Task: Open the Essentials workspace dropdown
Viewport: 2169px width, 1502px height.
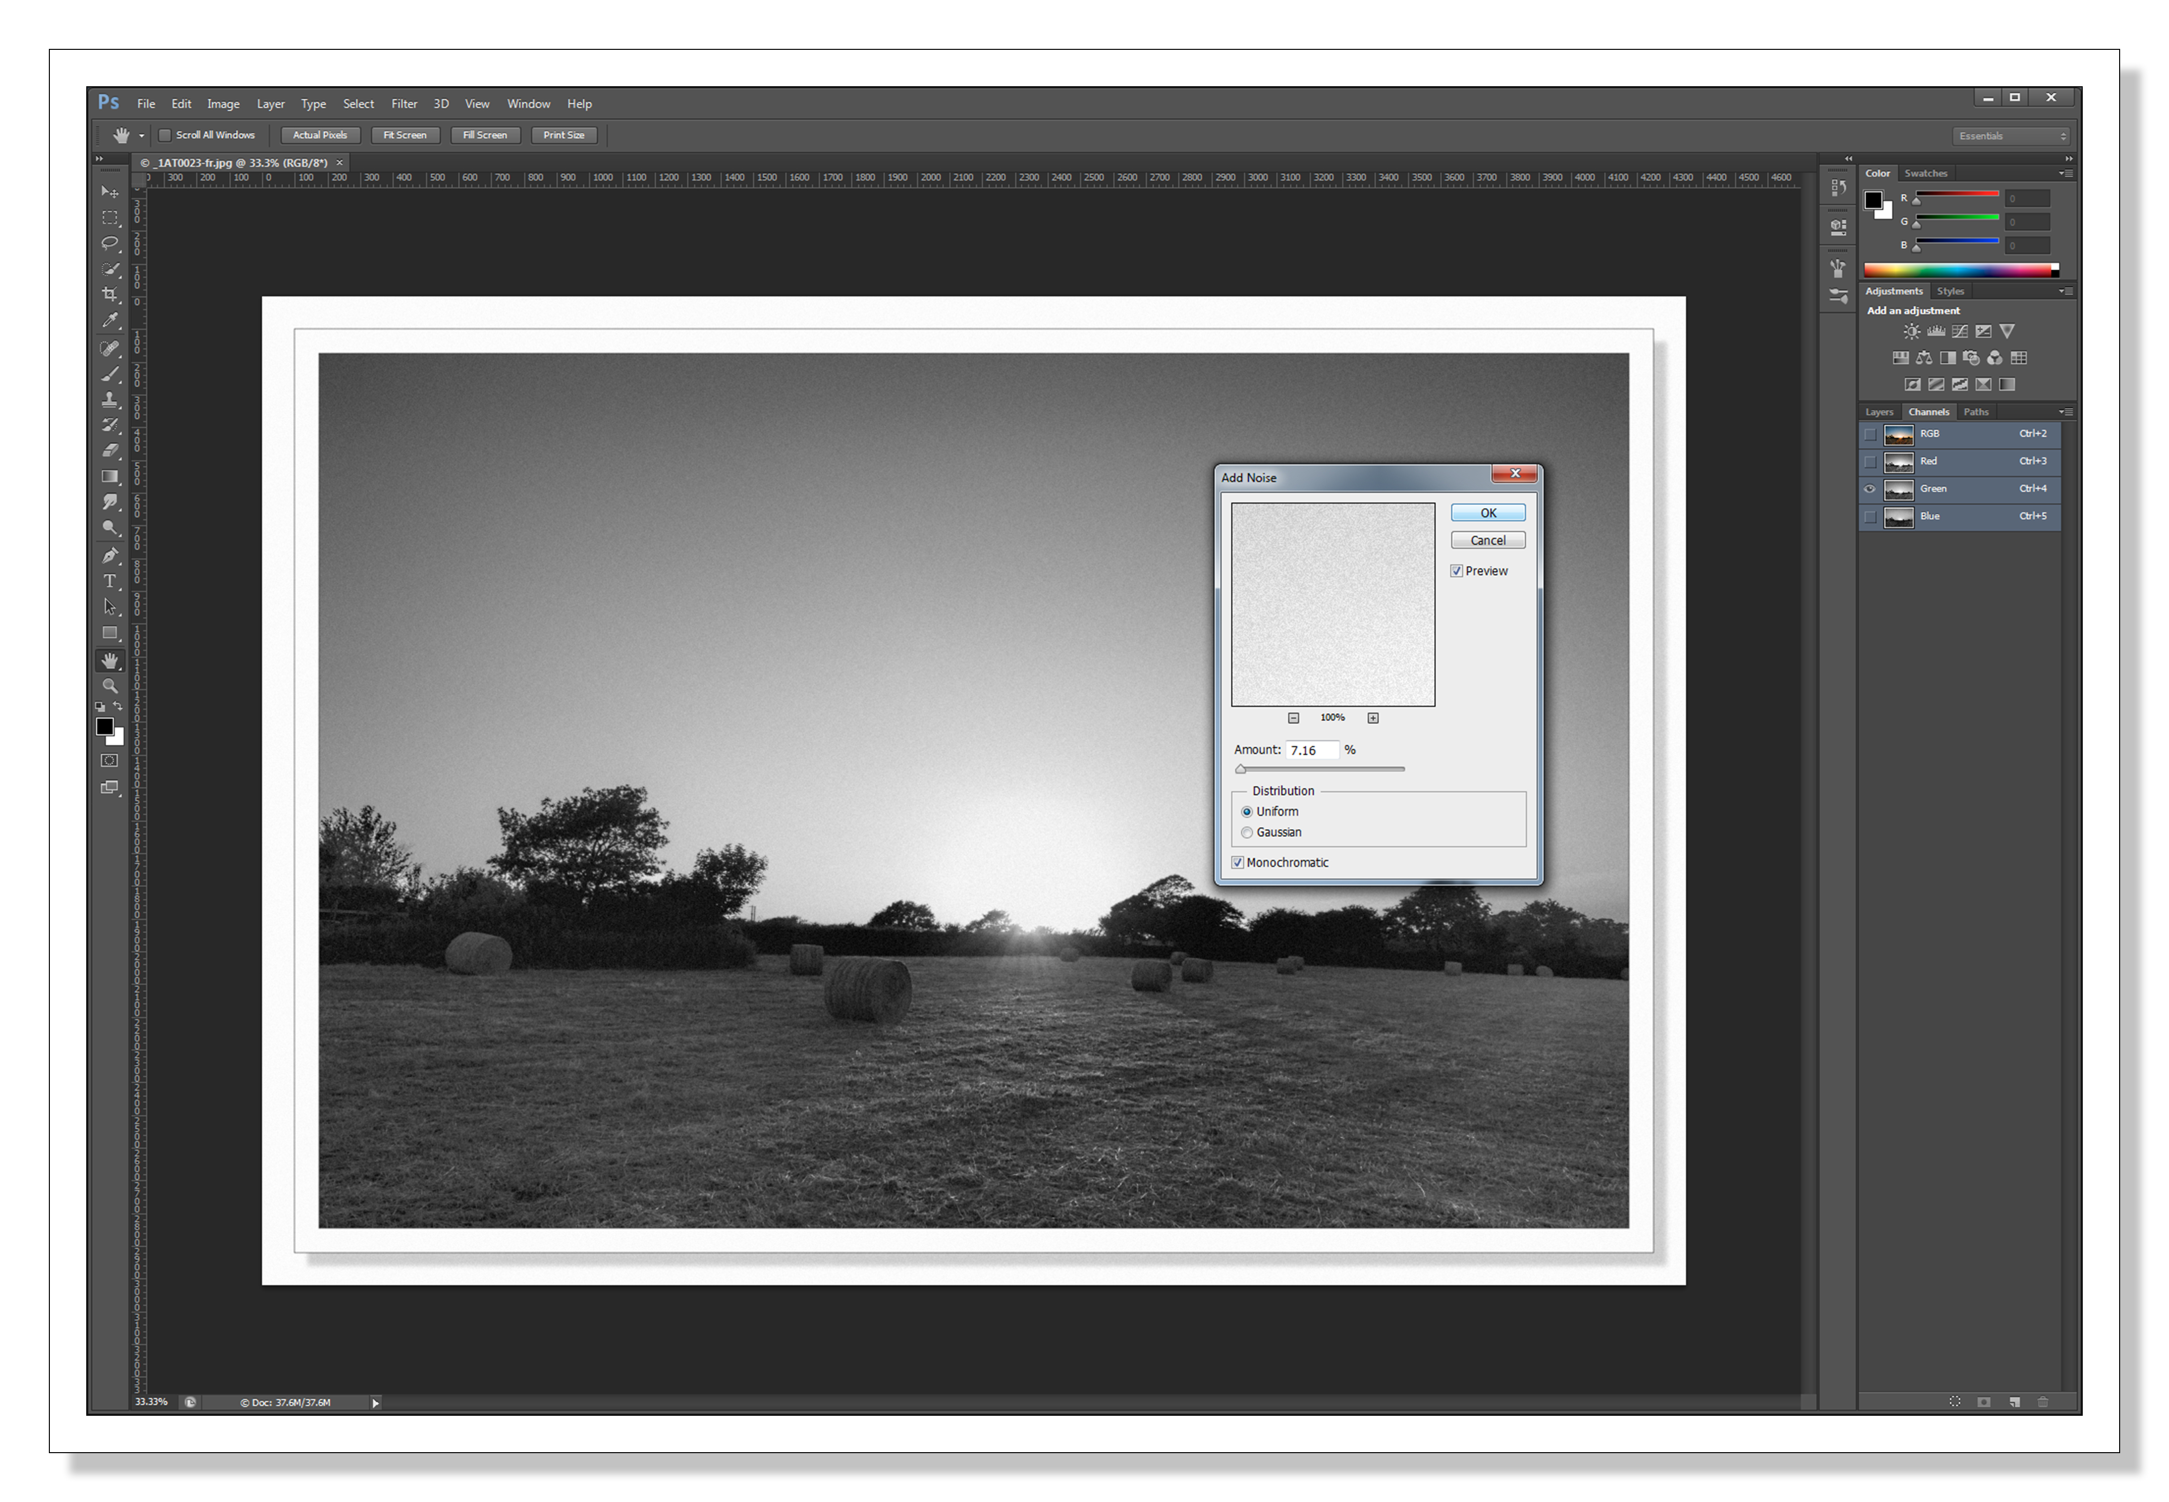Action: pos(2012,136)
